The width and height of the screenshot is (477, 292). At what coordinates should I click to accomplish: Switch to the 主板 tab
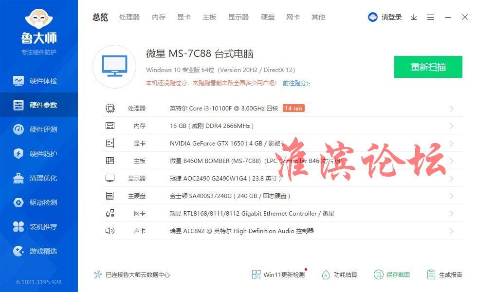(x=209, y=18)
